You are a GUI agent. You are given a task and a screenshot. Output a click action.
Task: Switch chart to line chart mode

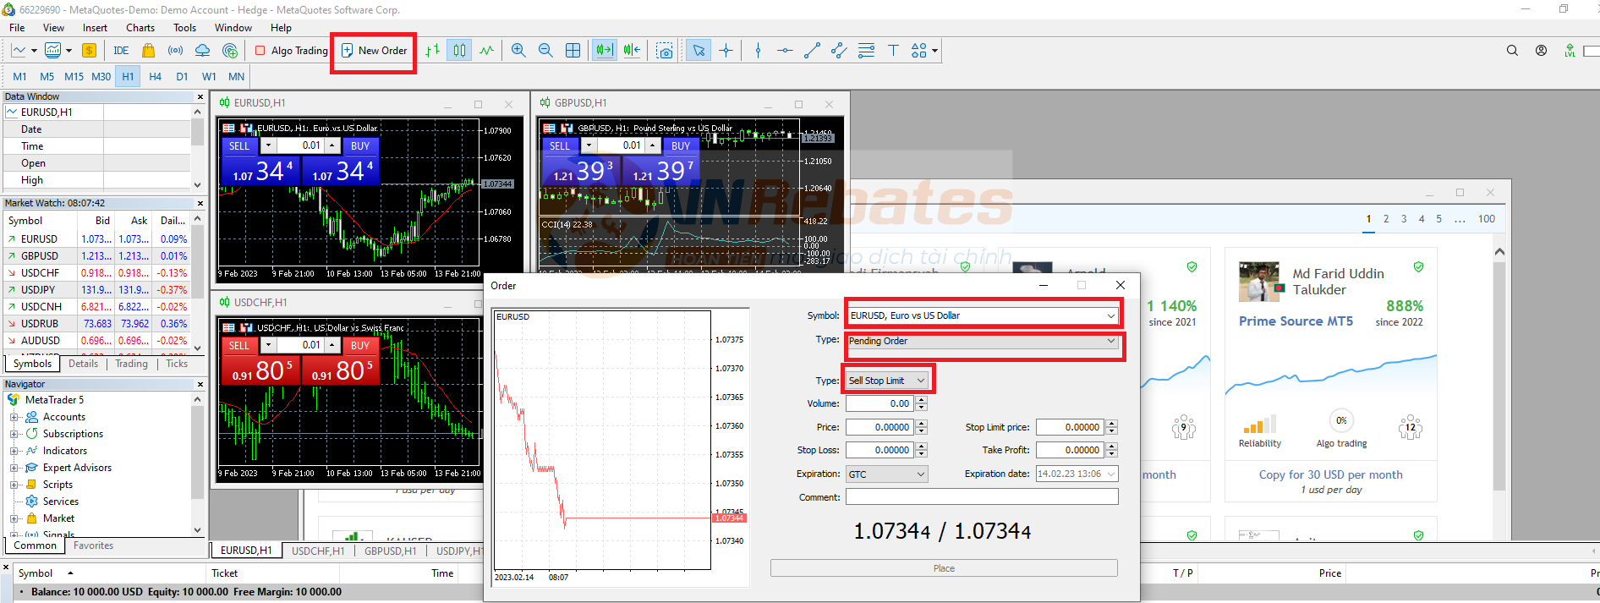[486, 51]
